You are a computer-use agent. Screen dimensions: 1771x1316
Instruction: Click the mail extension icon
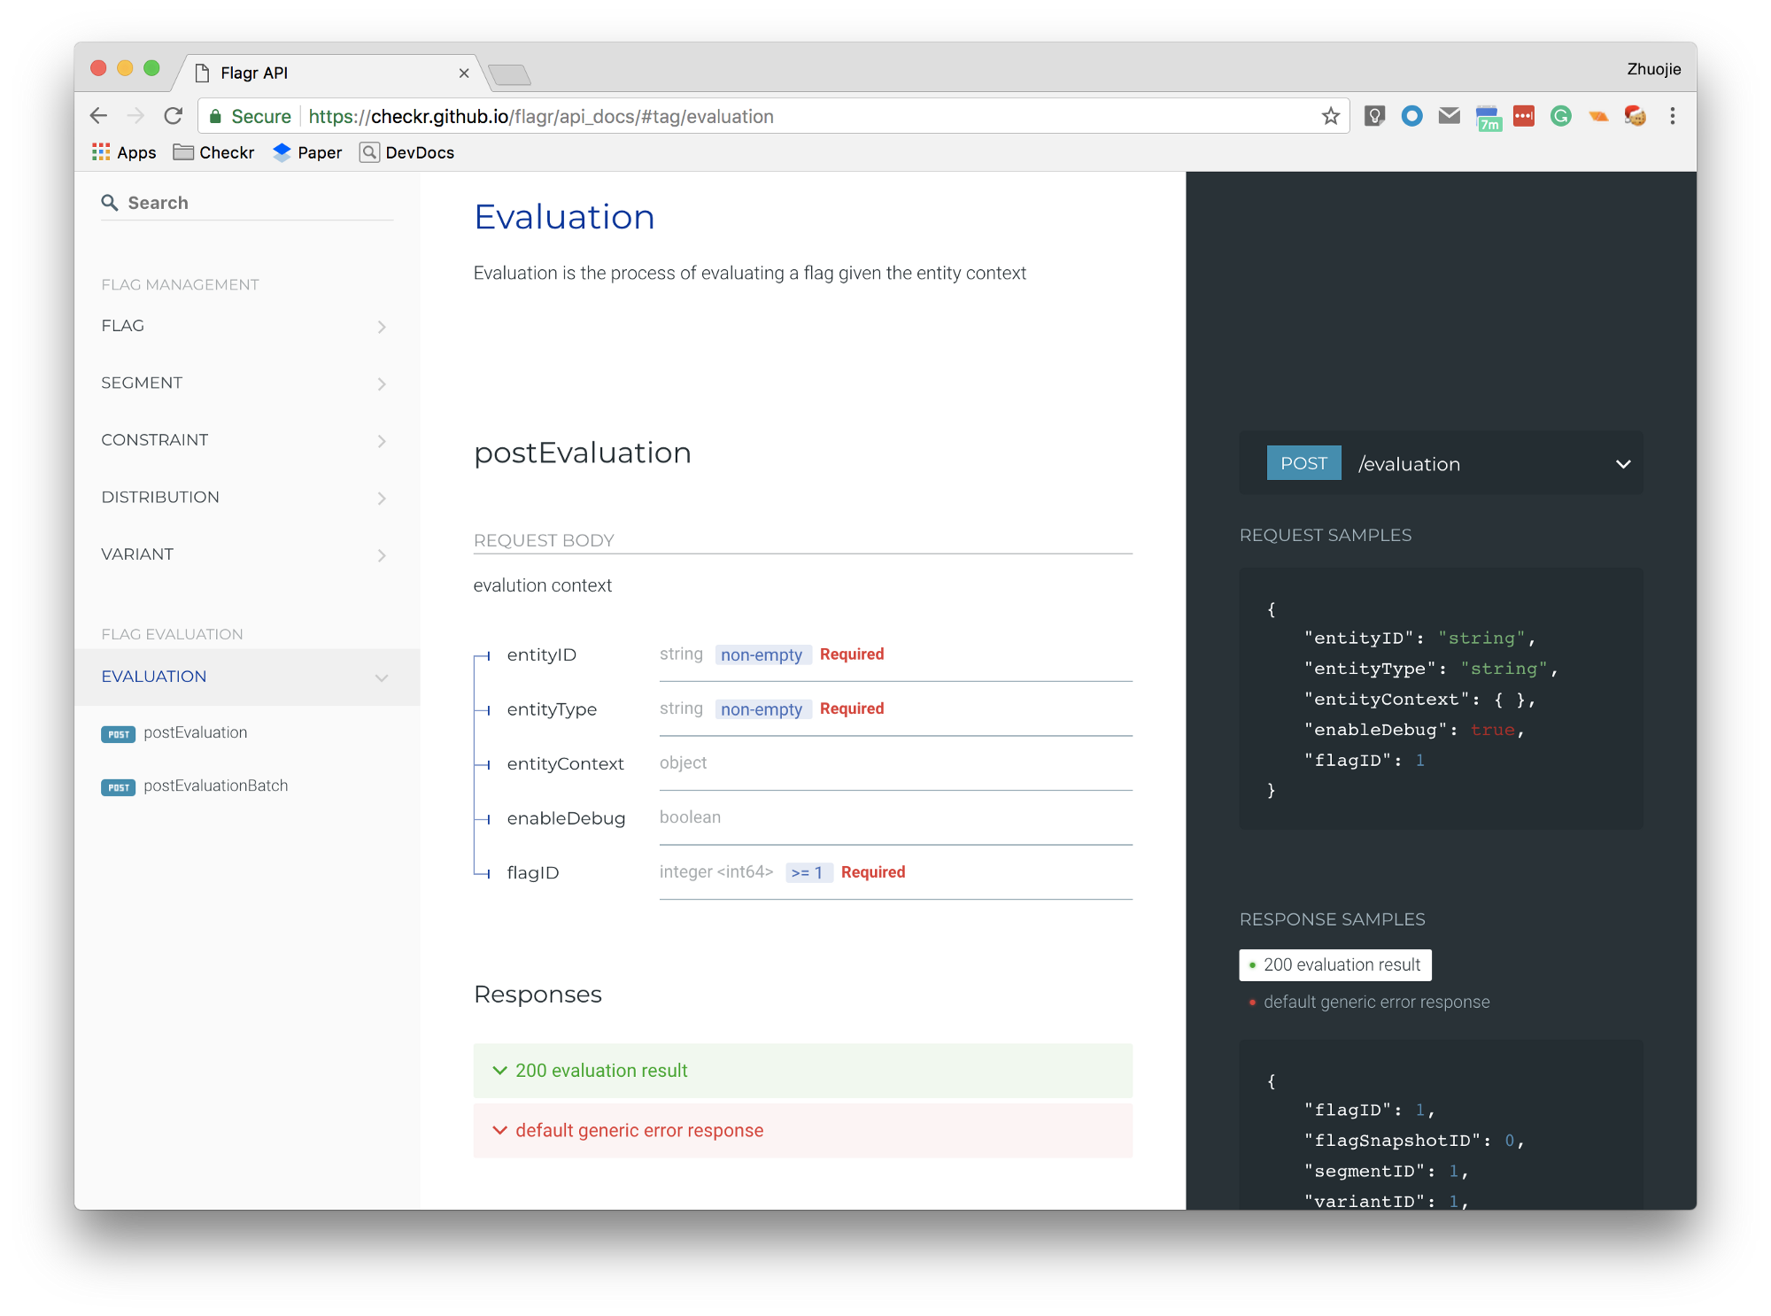coord(1449,116)
